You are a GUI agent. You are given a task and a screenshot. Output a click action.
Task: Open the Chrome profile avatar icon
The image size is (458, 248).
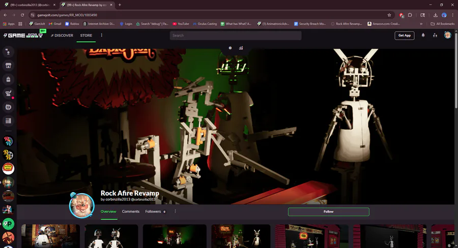(x=444, y=15)
